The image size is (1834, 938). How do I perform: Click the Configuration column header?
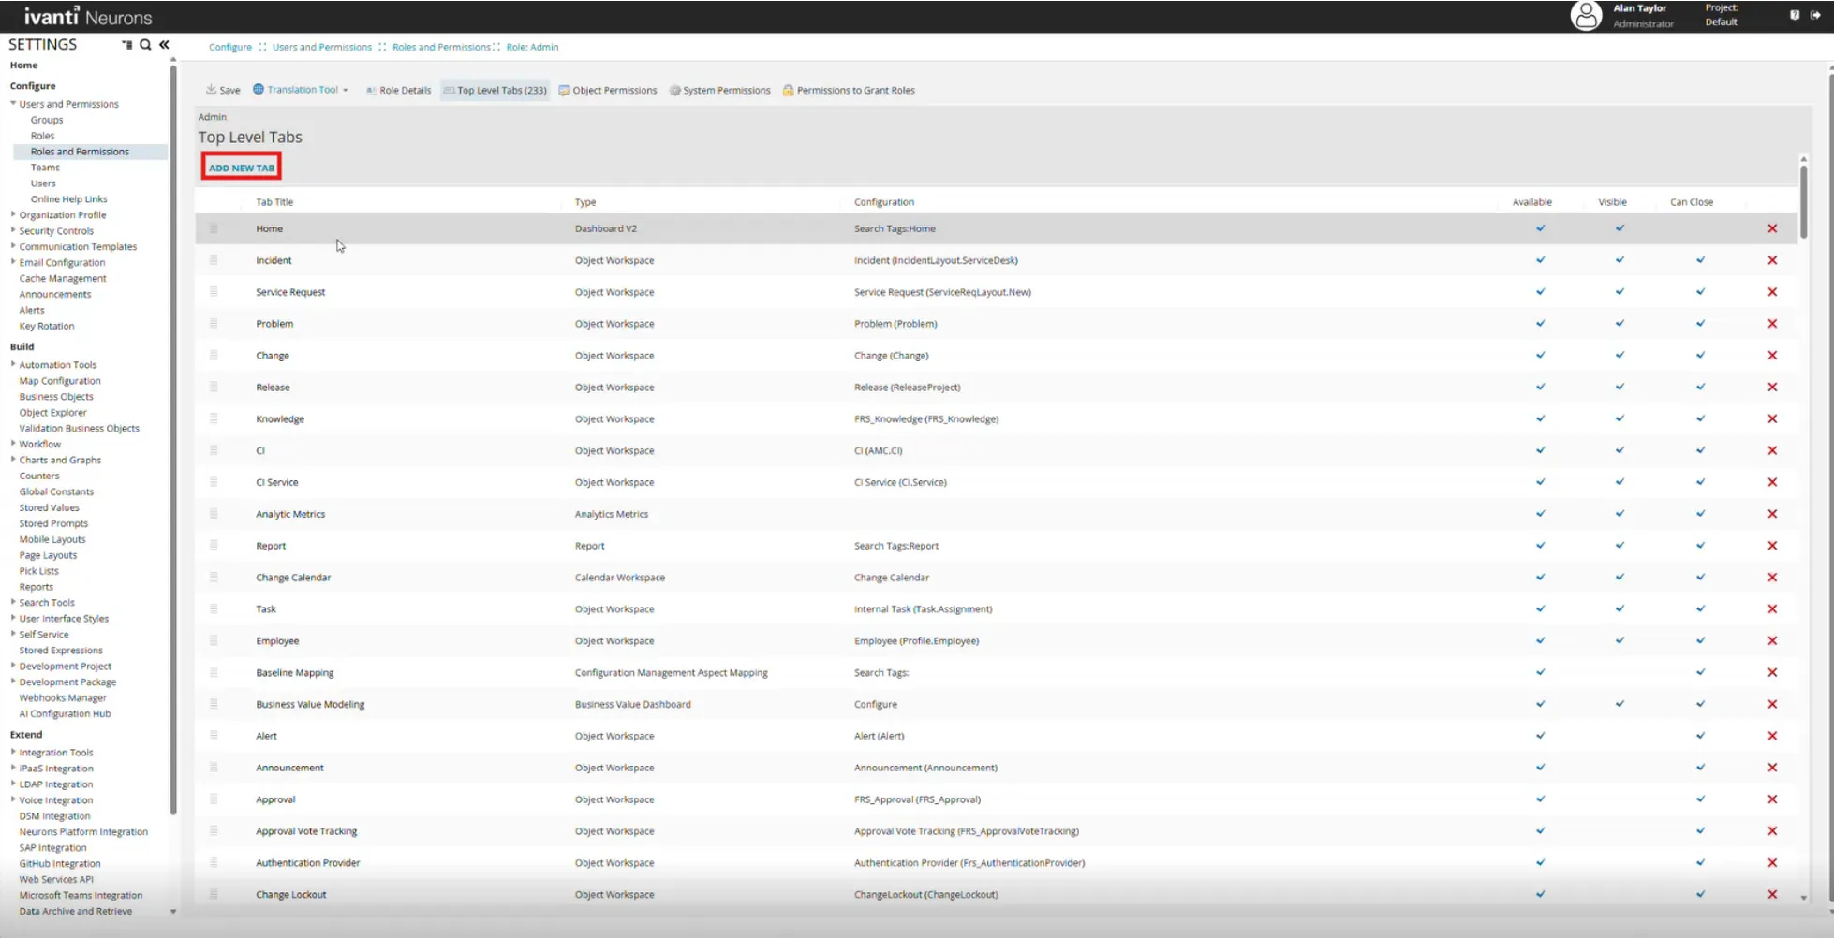pos(884,202)
